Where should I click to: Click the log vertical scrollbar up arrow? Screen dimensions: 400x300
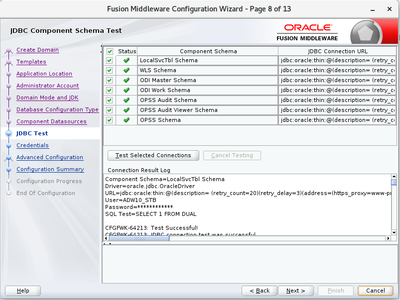tap(394, 177)
